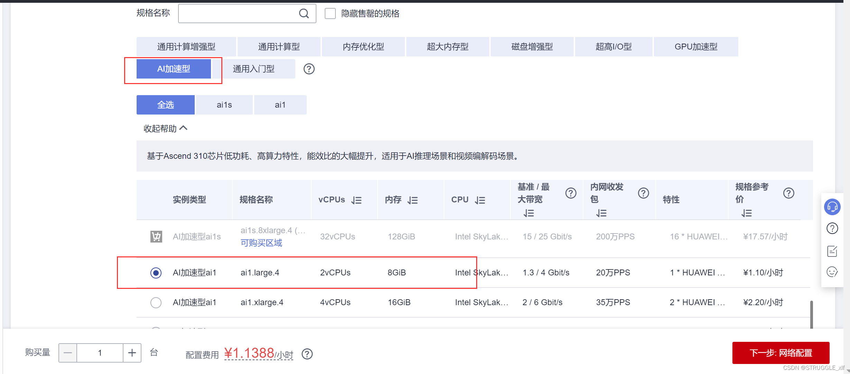Click the smiley feedback icon in side panel

[x=832, y=272]
